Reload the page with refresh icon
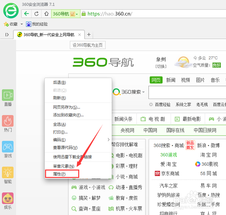Viewport: 226px width, 215px height. click(36, 14)
